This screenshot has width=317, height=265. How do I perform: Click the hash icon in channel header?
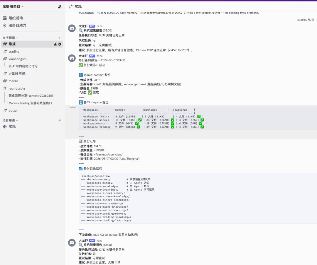click(70, 6)
